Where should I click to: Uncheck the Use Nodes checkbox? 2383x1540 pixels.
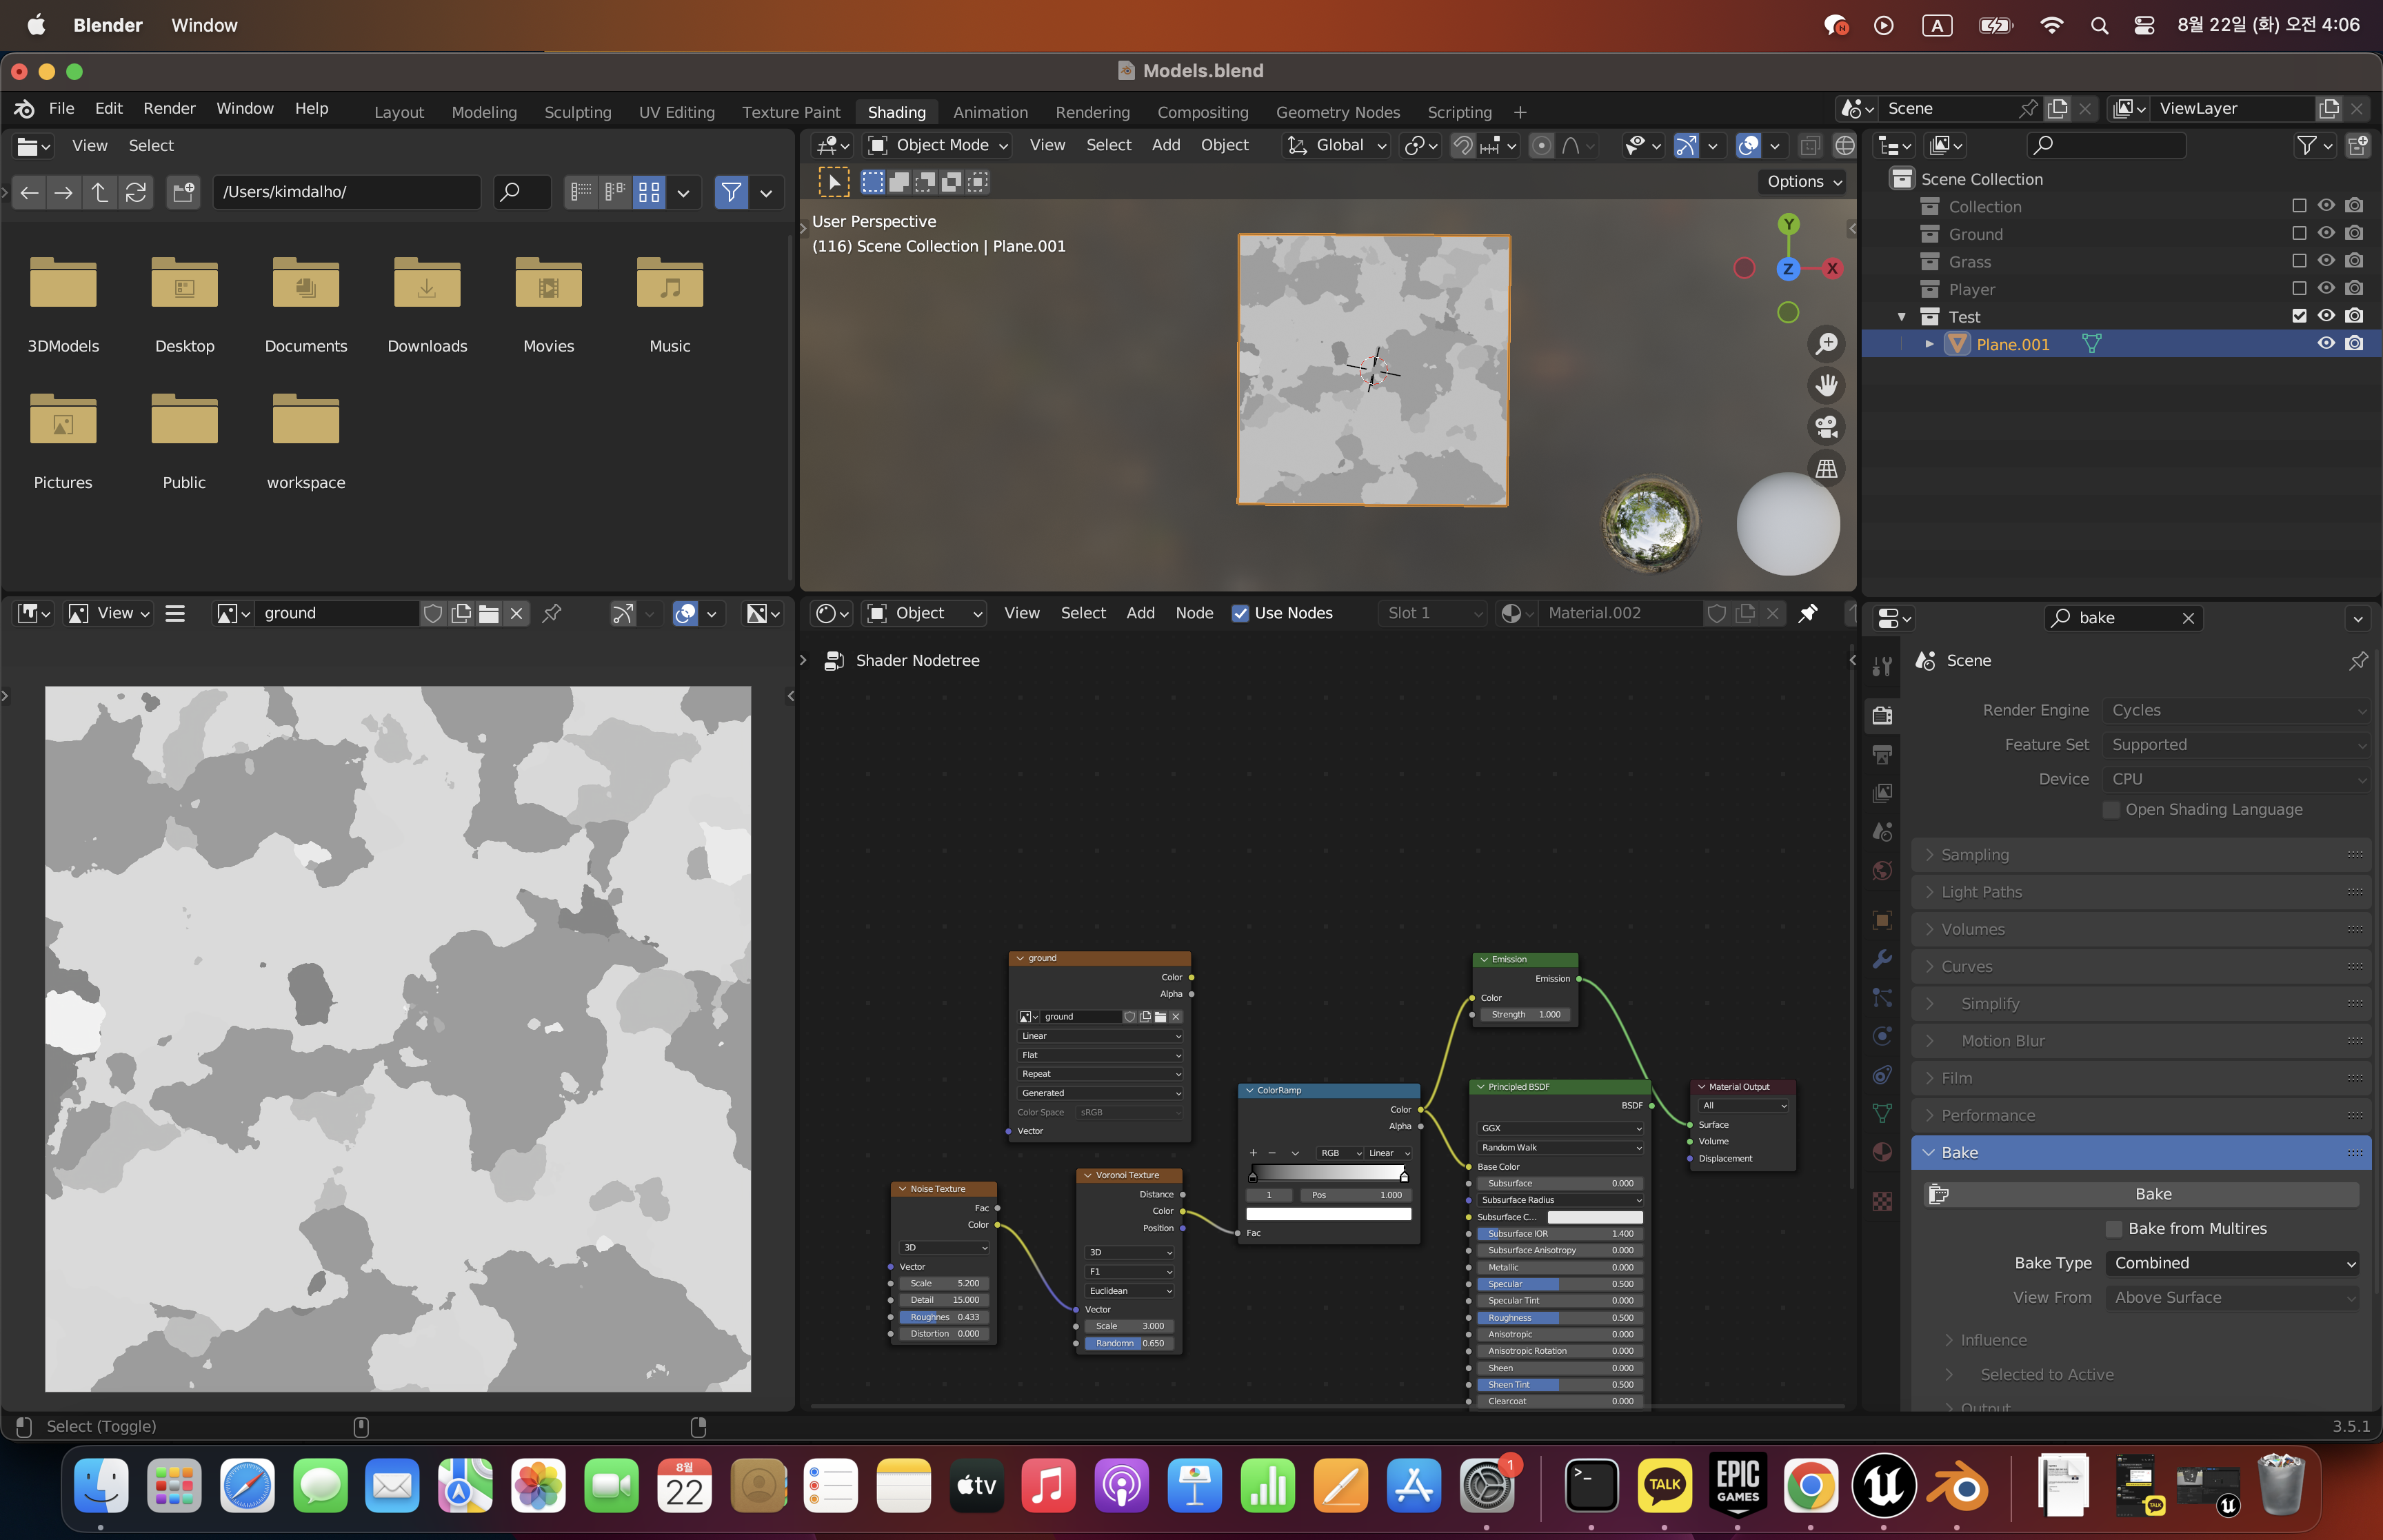coord(1240,613)
